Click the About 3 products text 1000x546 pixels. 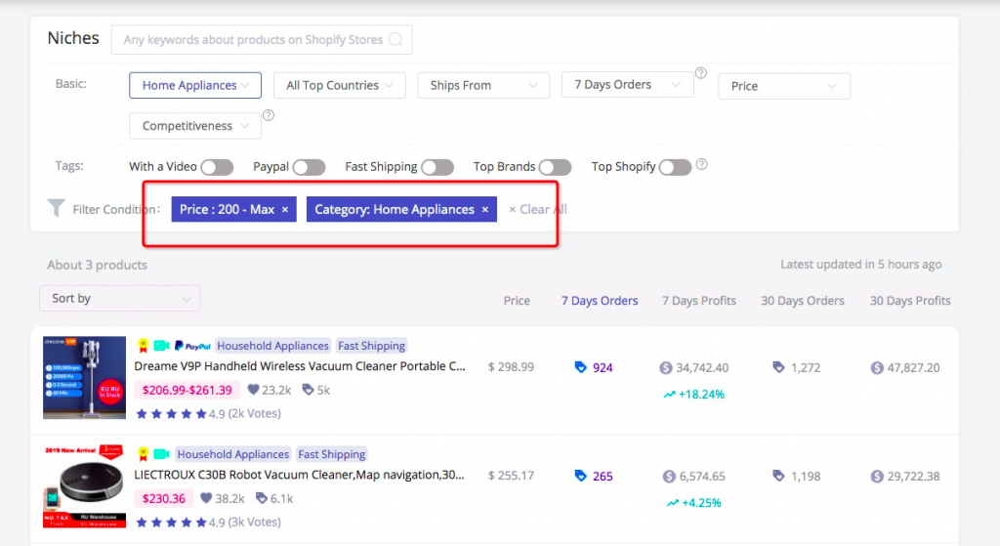(97, 265)
